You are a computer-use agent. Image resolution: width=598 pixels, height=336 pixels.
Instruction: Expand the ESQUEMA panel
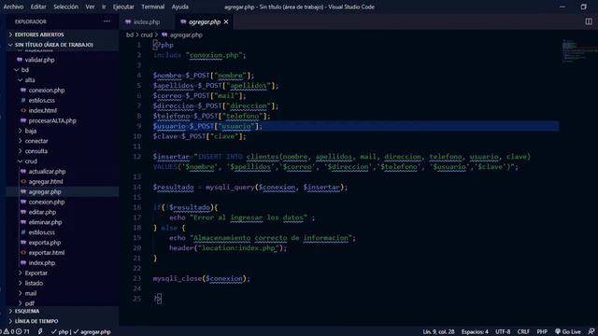pos(63,311)
